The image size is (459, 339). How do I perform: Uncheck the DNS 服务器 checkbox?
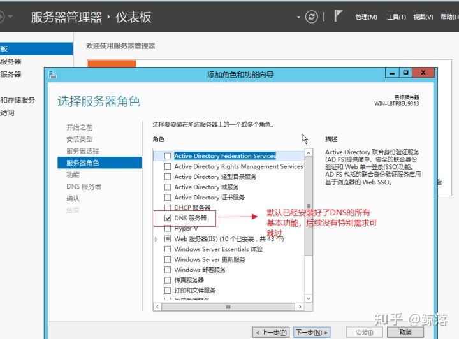point(168,218)
